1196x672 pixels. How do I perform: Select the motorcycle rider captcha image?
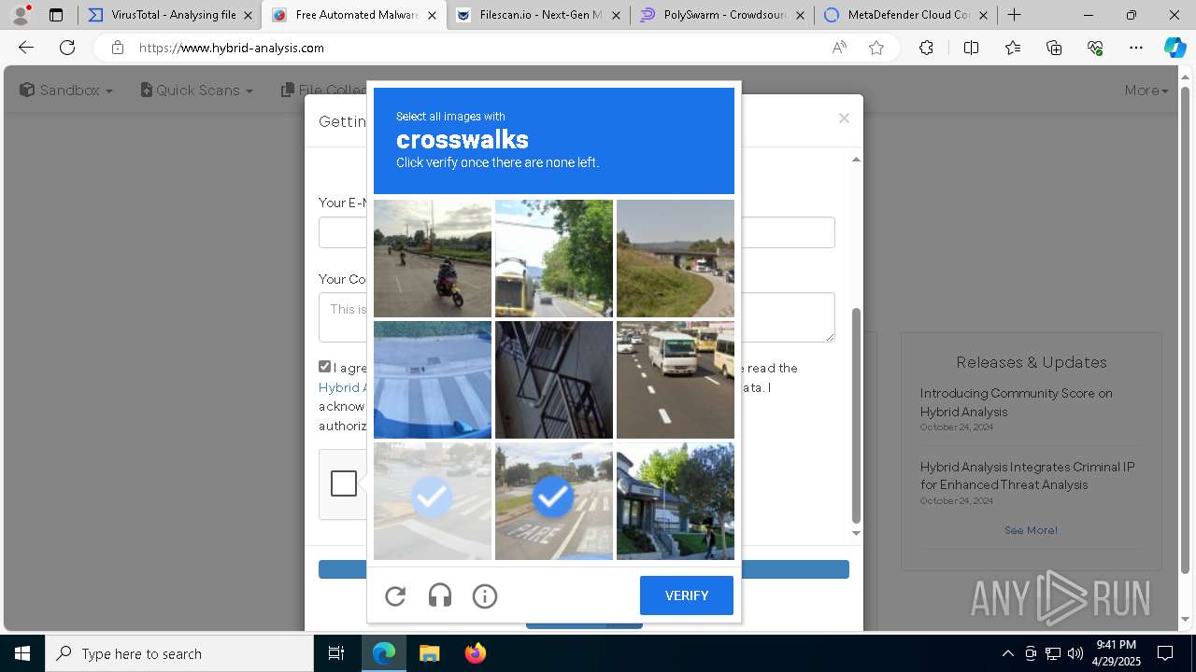pyautogui.click(x=433, y=259)
